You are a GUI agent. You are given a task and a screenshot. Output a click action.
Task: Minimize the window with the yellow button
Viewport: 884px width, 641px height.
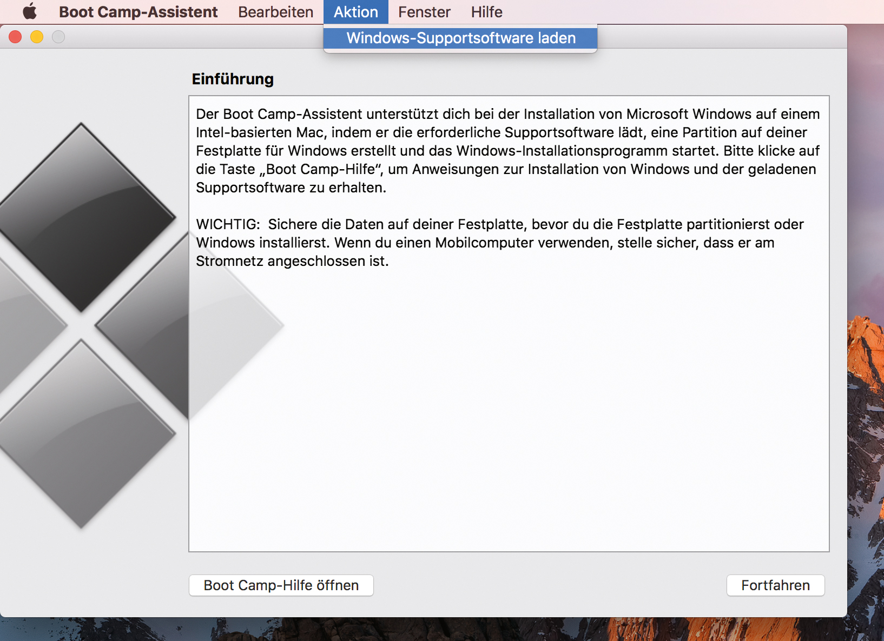(37, 37)
